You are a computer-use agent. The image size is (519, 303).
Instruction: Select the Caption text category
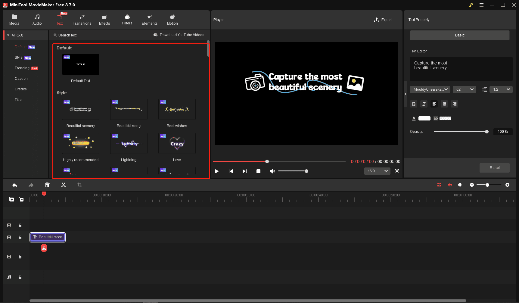(x=21, y=79)
